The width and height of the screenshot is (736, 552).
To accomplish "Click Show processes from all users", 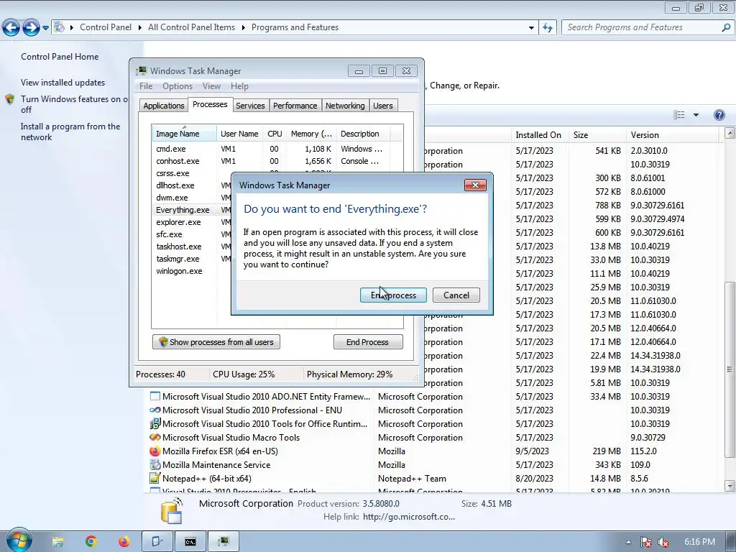I will point(216,341).
